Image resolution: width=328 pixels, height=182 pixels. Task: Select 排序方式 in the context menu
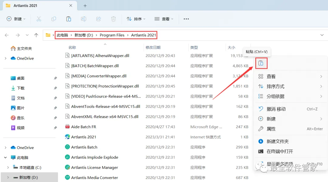pos(291,86)
